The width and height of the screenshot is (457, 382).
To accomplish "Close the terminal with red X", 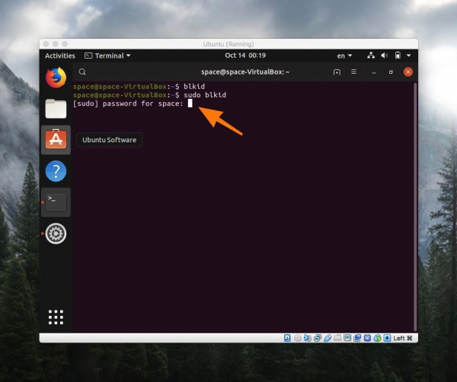I will (x=408, y=72).
